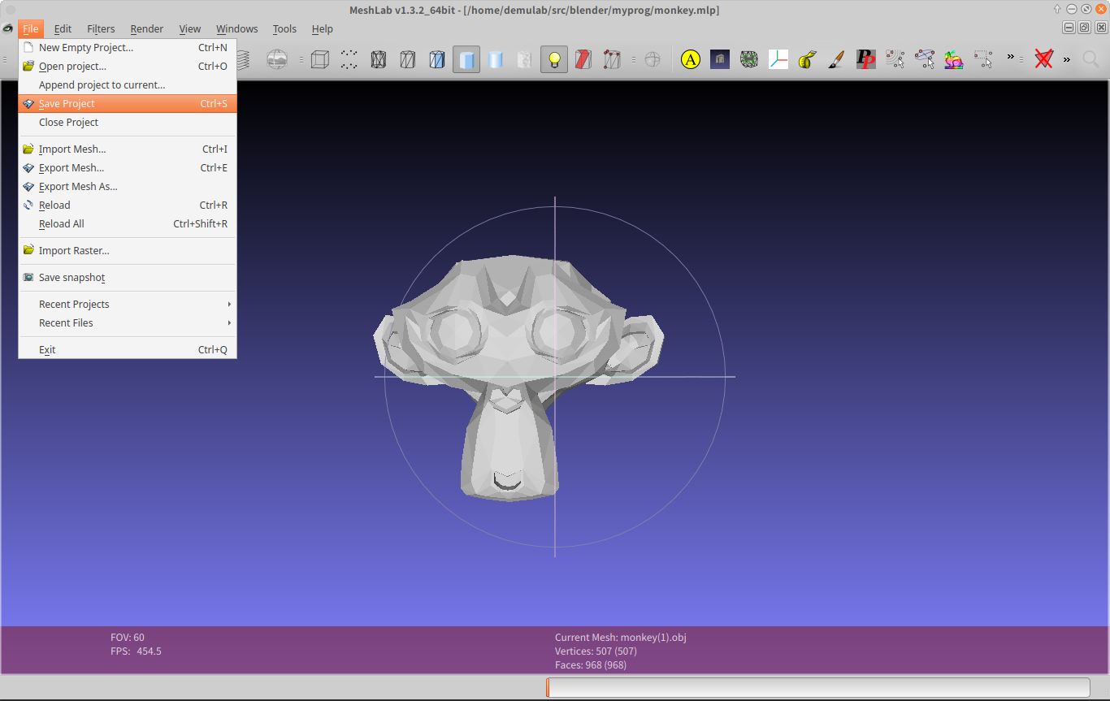This screenshot has height=701, width=1110.
Task: Choose Open project... menu entry
Action: coord(128,66)
